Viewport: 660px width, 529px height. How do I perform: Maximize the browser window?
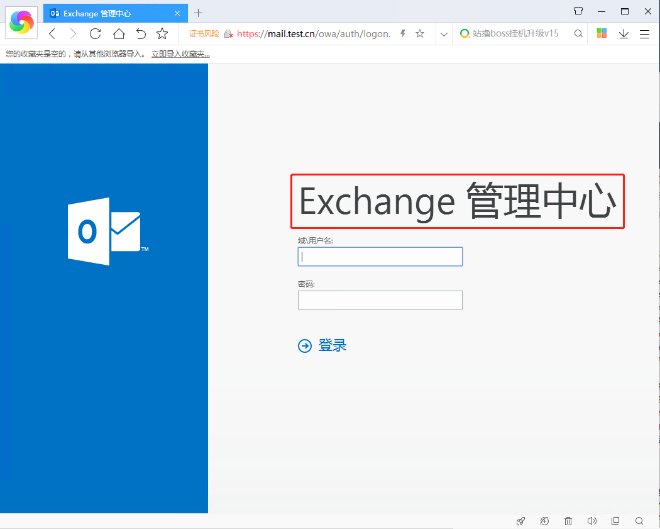click(625, 11)
